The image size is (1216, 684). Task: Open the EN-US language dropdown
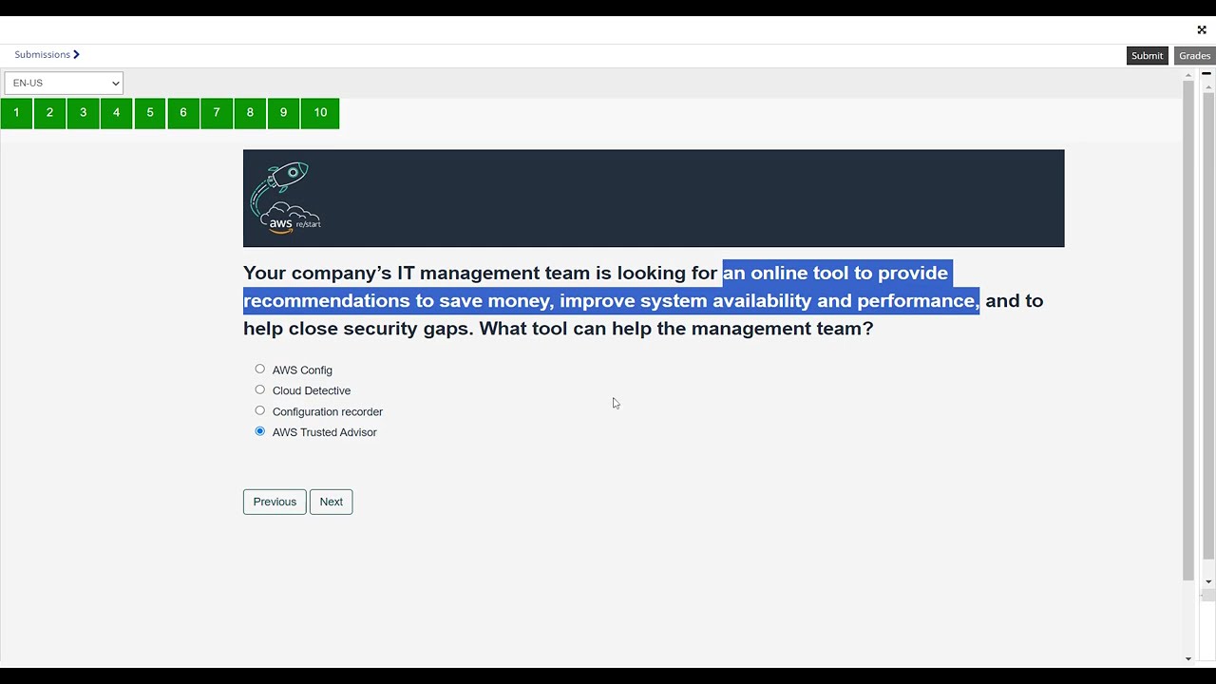(64, 83)
